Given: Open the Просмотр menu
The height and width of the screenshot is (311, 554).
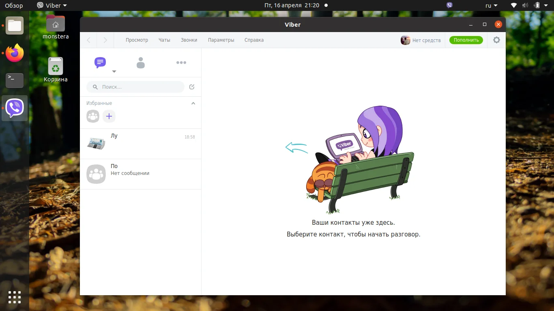Looking at the screenshot, I should (x=137, y=40).
